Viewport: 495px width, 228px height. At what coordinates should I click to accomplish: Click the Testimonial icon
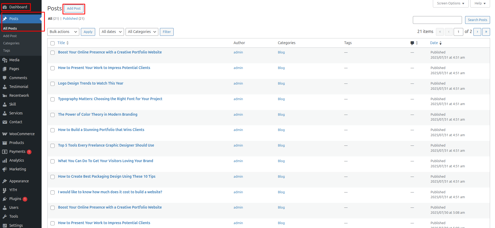[5, 87]
